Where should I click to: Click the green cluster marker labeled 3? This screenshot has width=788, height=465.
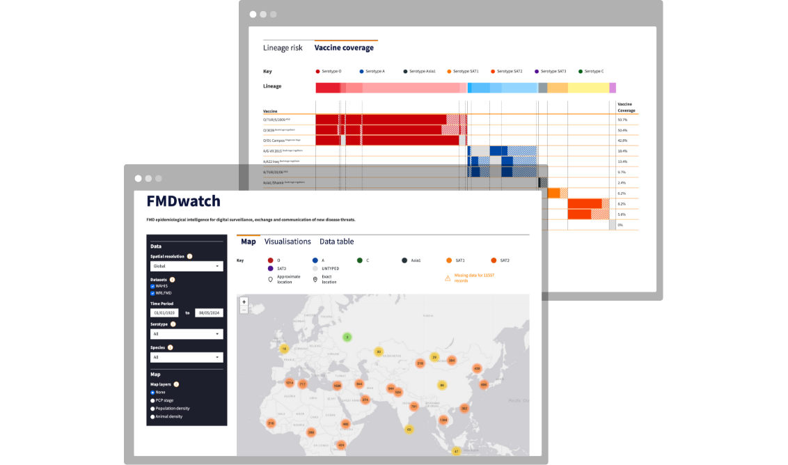click(347, 338)
